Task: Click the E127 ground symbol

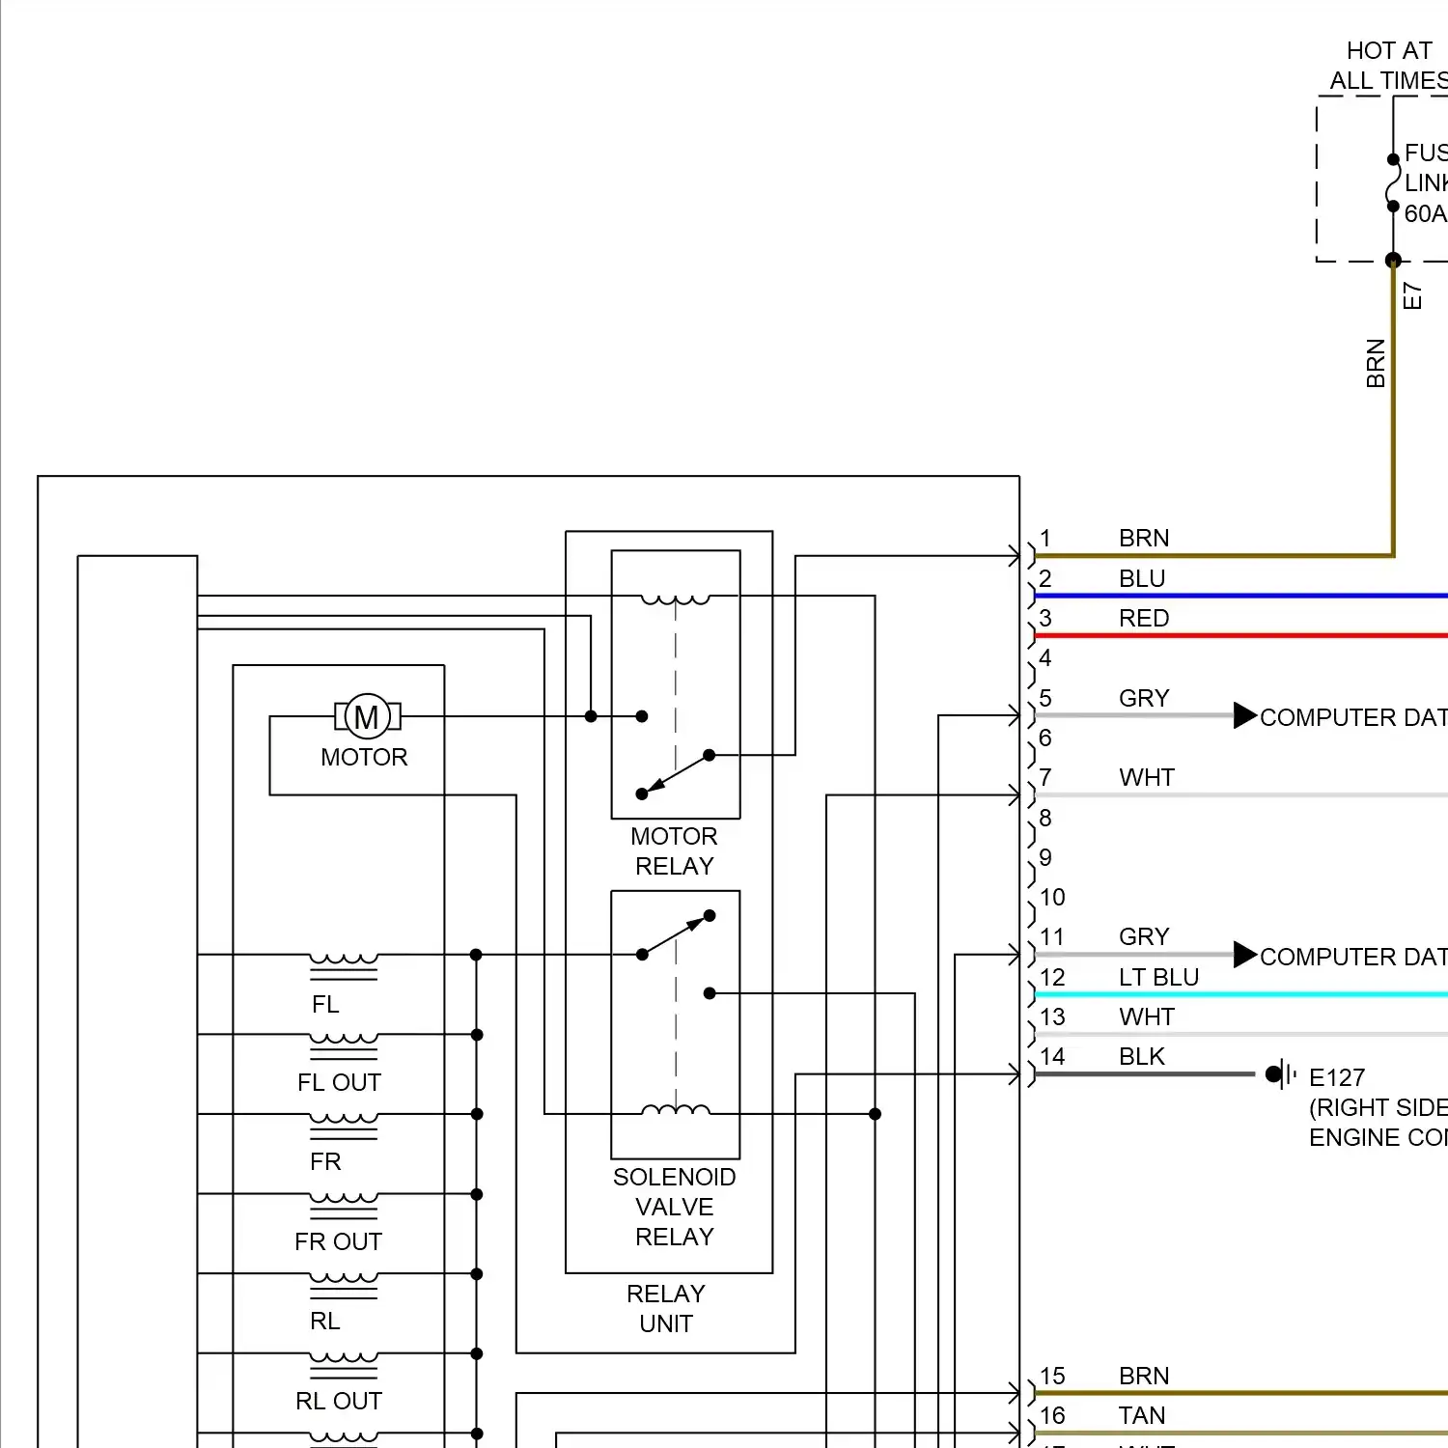Action: [1280, 1073]
